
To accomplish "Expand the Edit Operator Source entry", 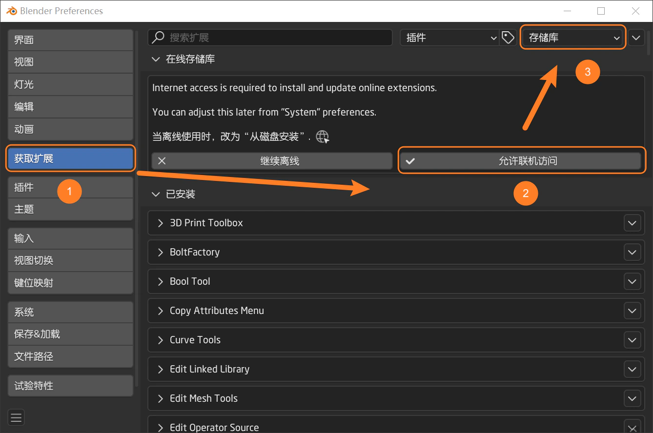I will click(160, 427).
